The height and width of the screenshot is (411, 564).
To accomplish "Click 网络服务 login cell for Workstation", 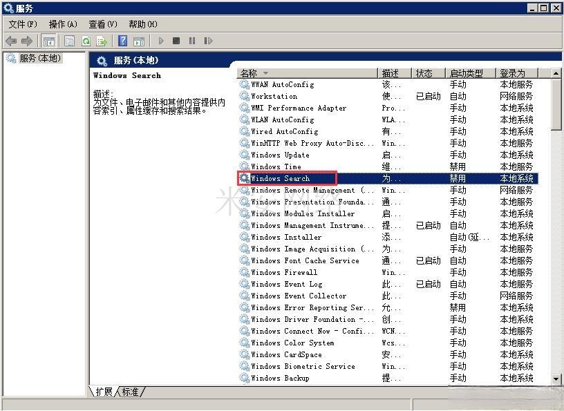I will [x=516, y=97].
